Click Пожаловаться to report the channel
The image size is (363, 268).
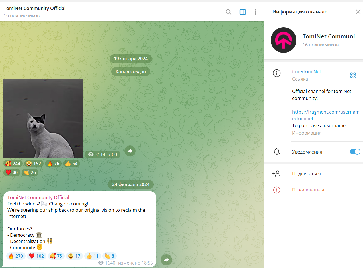(x=308, y=190)
